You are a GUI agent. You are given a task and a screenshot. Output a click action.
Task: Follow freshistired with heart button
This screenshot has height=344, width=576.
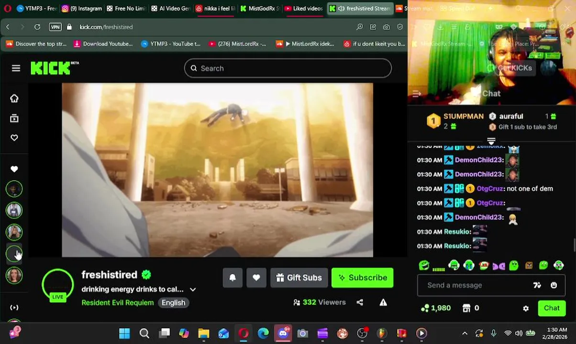tap(256, 278)
